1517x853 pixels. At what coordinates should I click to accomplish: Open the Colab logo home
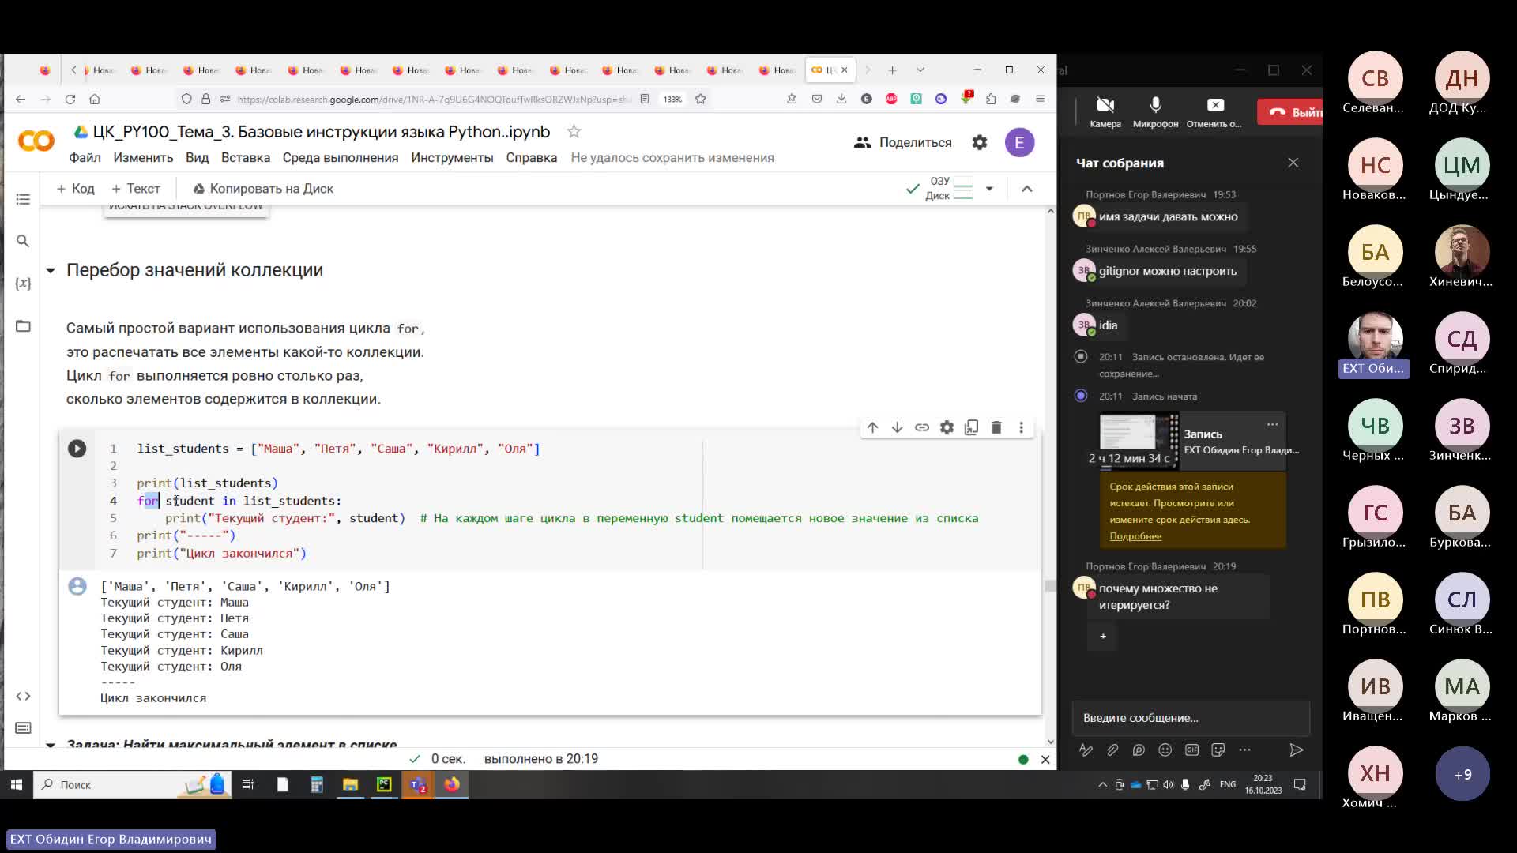pyautogui.click(x=36, y=141)
